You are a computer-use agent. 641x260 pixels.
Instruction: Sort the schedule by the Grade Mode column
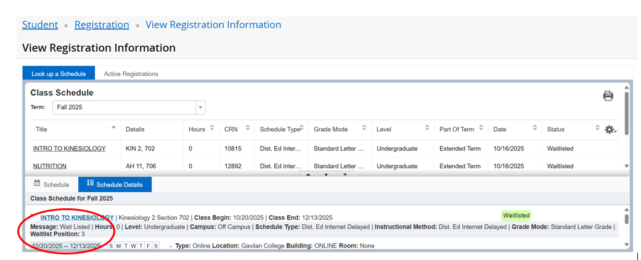click(x=364, y=128)
